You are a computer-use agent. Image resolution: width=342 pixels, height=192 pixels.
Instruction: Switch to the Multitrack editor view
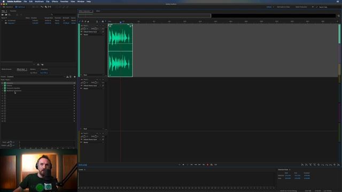pos(20,7)
